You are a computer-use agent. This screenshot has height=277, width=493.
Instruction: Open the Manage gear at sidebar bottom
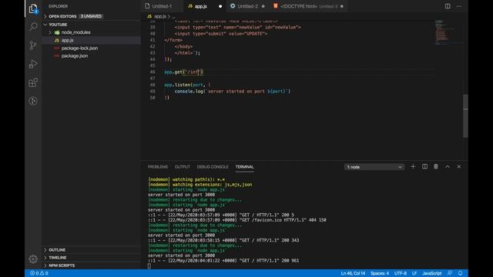[x=33, y=259]
